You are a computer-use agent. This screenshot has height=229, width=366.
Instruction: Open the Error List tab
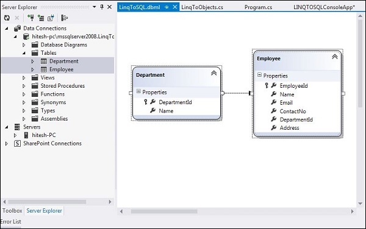coord(11,222)
